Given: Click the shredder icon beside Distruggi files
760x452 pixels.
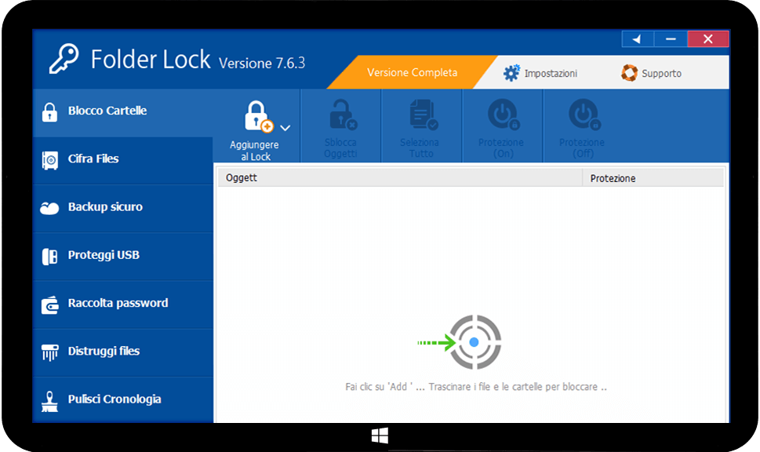Looking at the screenshot, I should [50, 352].
